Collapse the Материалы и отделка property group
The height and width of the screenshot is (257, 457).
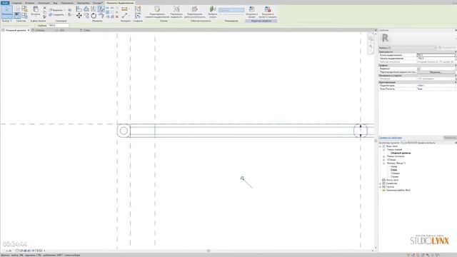point(456,76)
